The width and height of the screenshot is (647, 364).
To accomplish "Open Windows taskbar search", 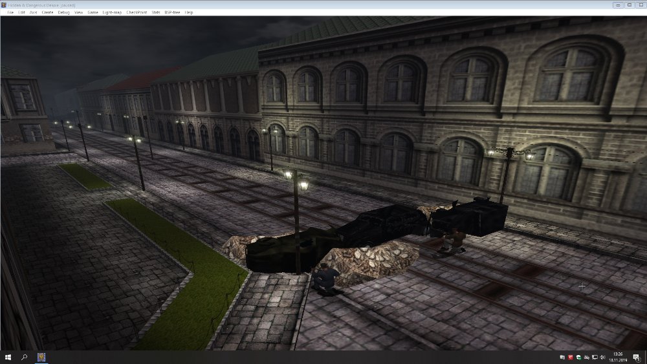I will (x=24, y=357).
